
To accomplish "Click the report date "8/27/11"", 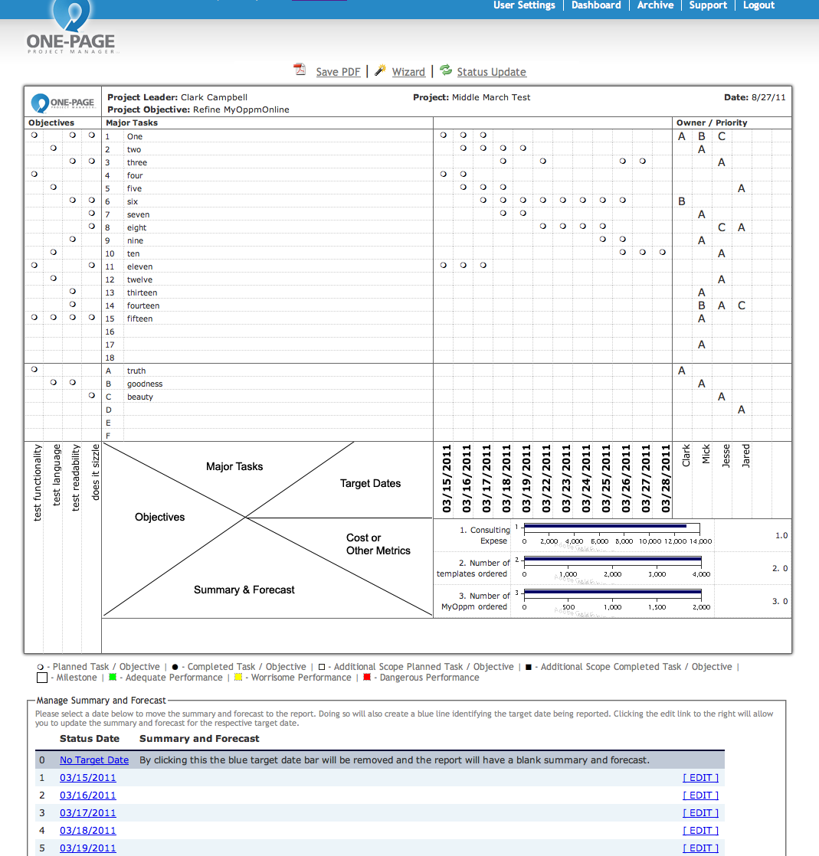I will [x=768, y=97].
